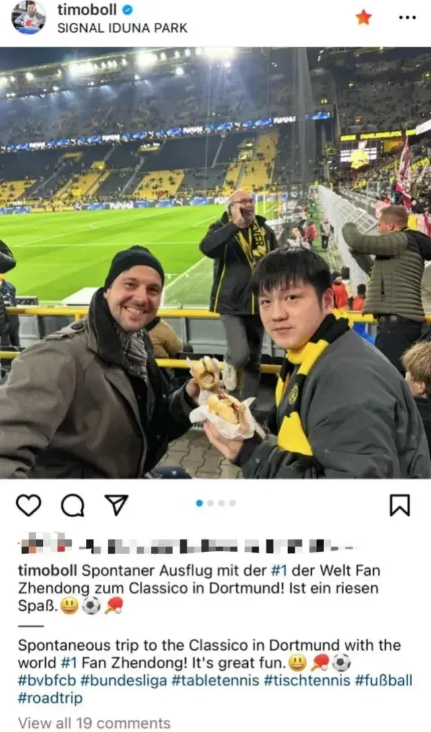Tap the blue verified badge
431x732 pixels.
(x=127, y=9)
